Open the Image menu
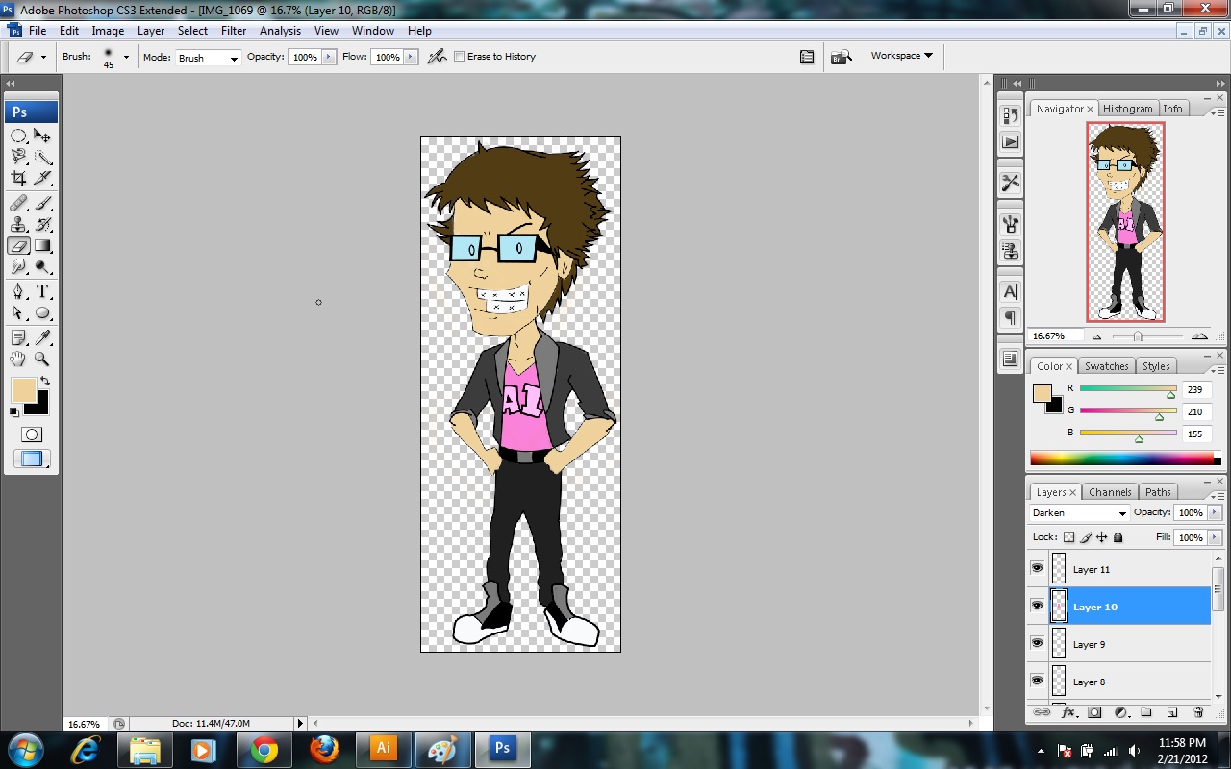This screenshot has width=1231, height=769. coord(108,31)
